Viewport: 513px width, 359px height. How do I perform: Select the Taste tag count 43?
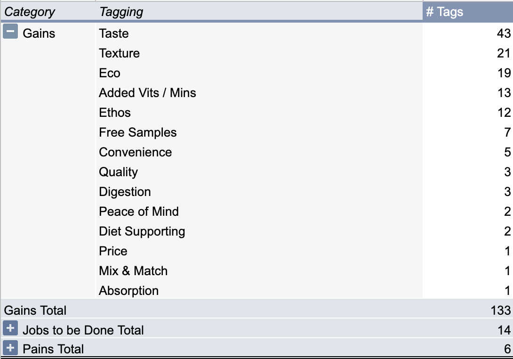(x=504, y=33)
